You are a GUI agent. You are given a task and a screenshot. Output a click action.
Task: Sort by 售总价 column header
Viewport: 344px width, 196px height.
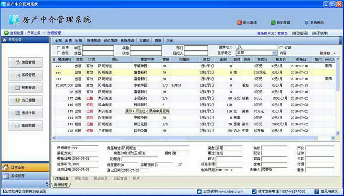262,60
